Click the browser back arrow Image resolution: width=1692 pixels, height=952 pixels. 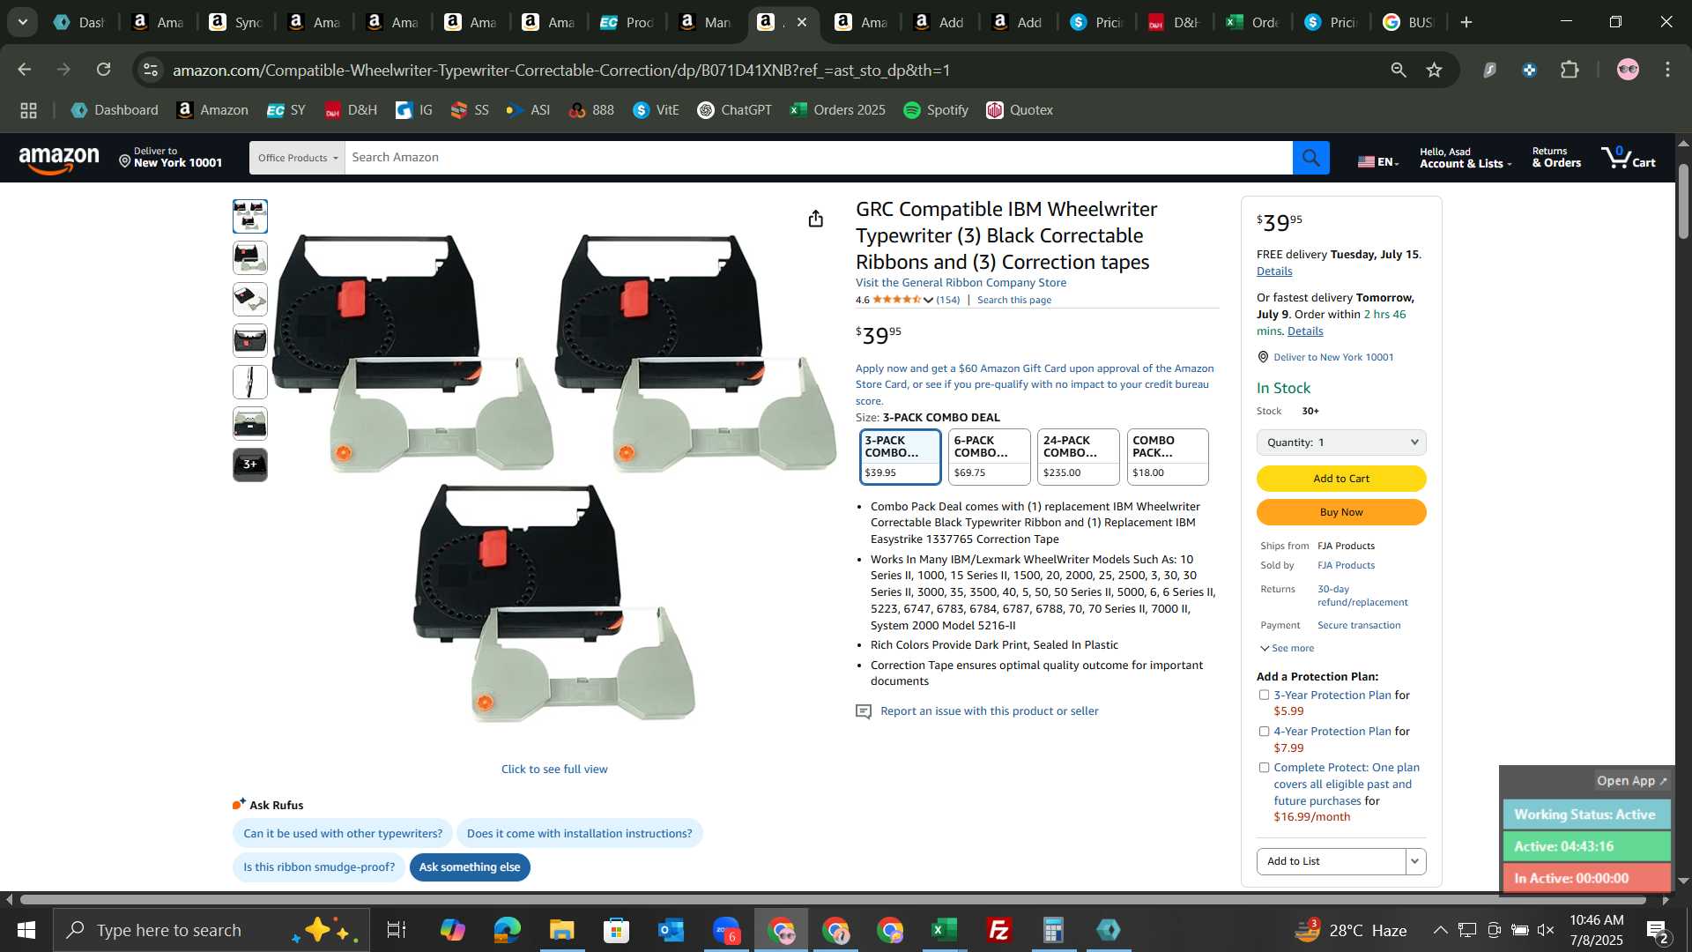pyautogui.click(x=24, y=70)
